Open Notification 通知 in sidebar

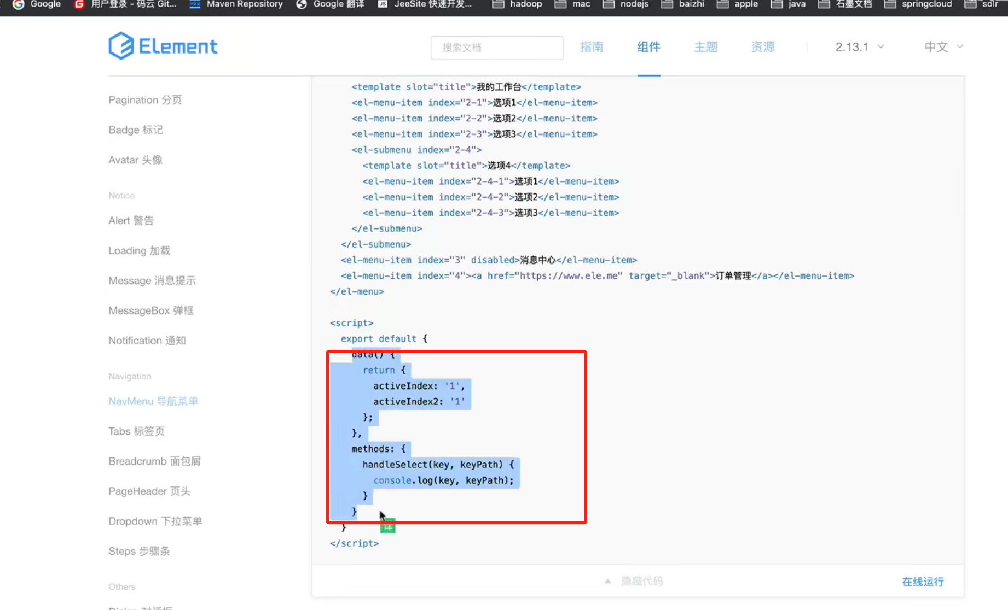coord(147,341)
